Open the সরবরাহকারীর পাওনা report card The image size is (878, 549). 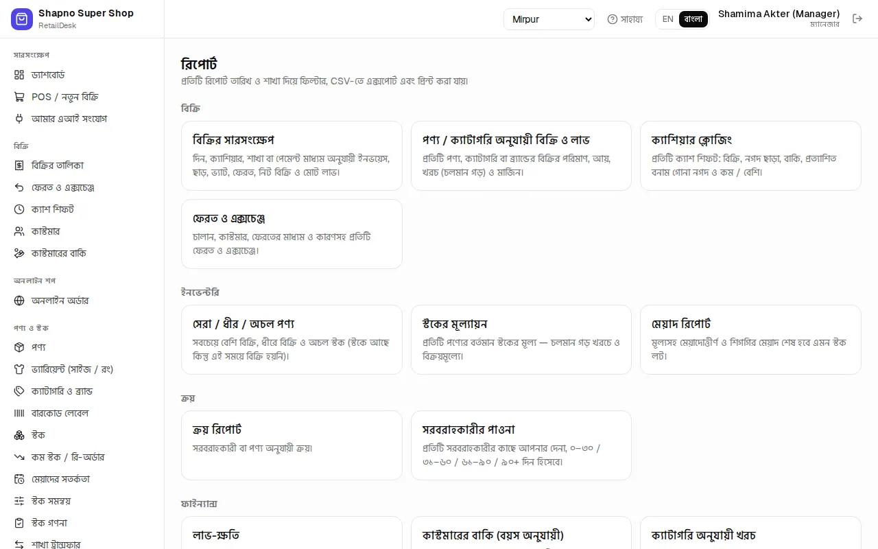click(521, 445)
